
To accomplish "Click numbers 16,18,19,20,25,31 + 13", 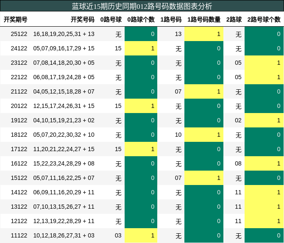I will coord(64,34).
